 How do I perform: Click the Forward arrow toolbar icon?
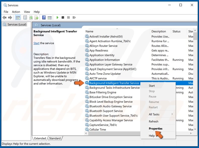(10, 17)
